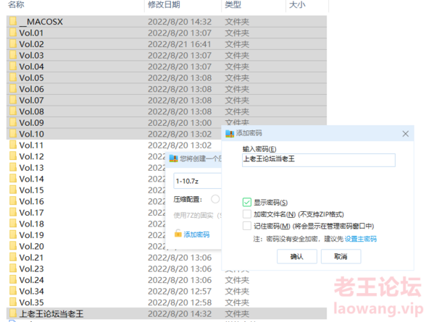Screen dimensions: 434x322
Task: Click the 输入密码 text field
Action: (319, 160)
